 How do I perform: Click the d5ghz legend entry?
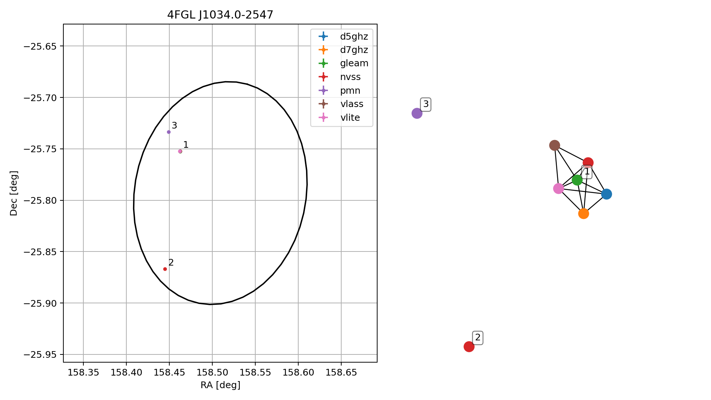click(x=343, y=36)
